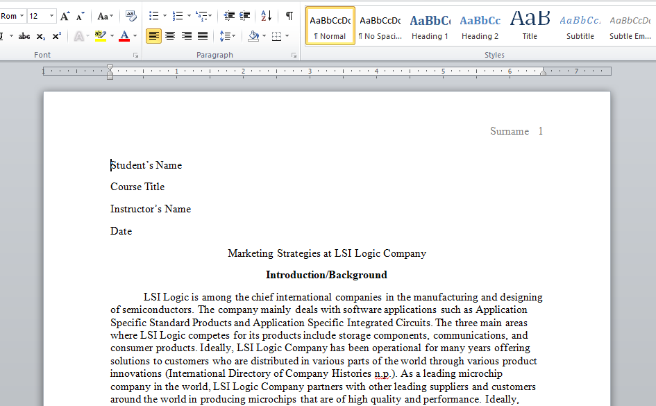Sort the selected text alphabetically
Image resolution: width=656 pixels, height=406 pixels.
click(266, 16)
